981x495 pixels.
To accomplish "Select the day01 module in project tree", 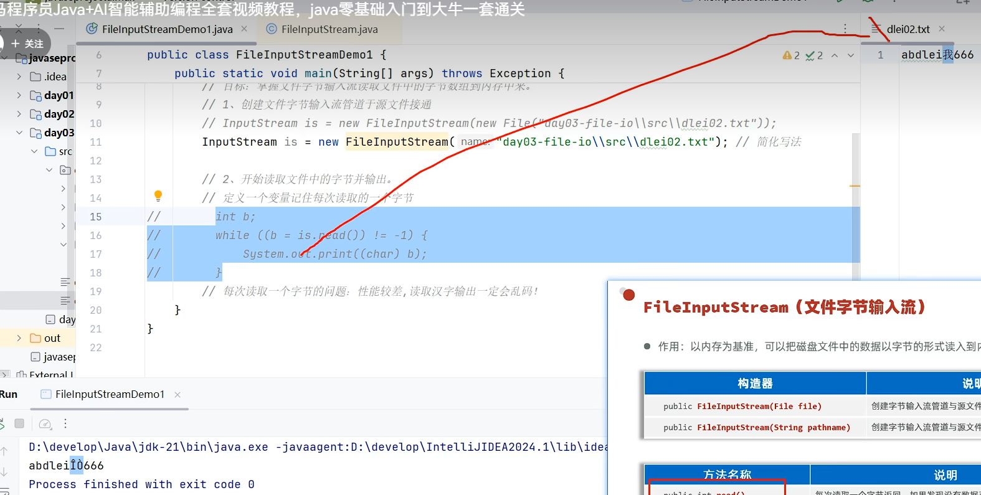I will [59, 95].
